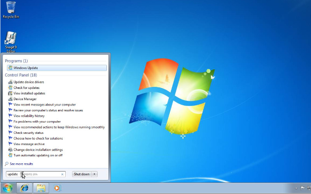Click the flag icon beside View recent messages

(x=10, y=104)
